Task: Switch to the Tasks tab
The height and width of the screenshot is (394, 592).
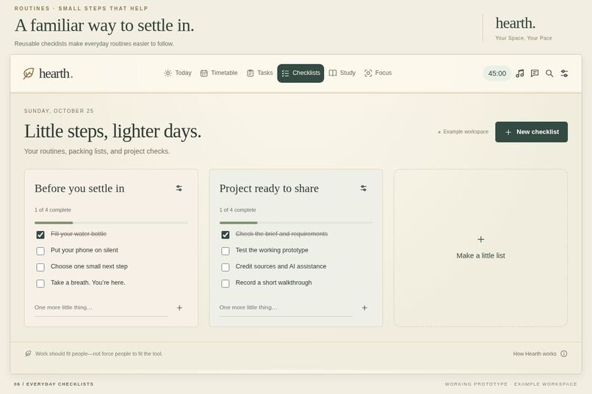Action: coord(260,73)
